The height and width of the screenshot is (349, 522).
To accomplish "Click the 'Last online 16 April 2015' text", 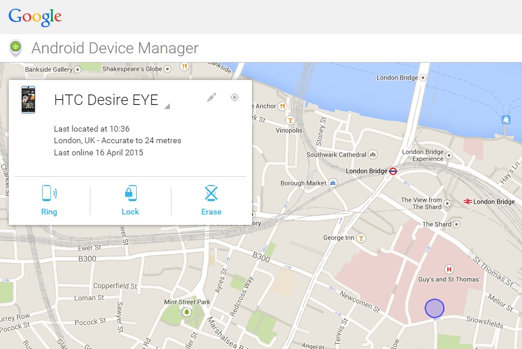I will (98, 152).
